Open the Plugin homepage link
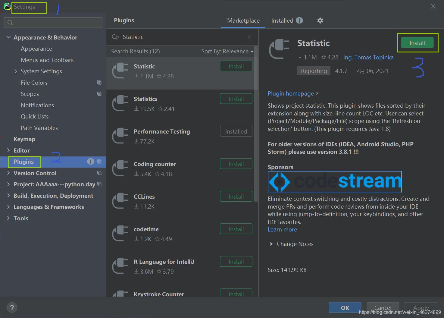This screenshot has height=318, width=444. point(293,93)
